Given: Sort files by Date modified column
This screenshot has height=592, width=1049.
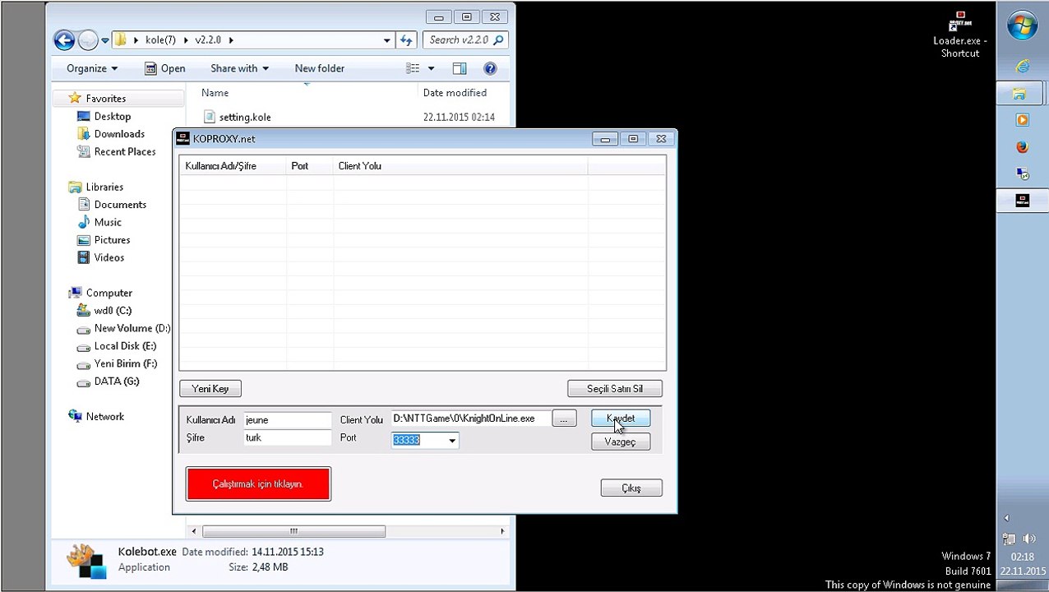Looking at the screenshot, I should pyautogui.click(x=455, y=93).
